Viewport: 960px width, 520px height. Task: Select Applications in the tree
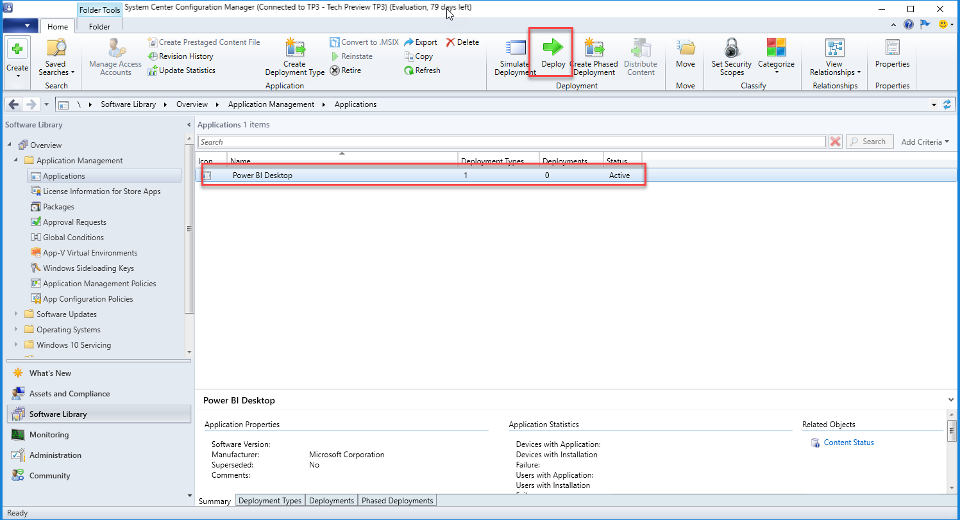[x=105, y=176]
